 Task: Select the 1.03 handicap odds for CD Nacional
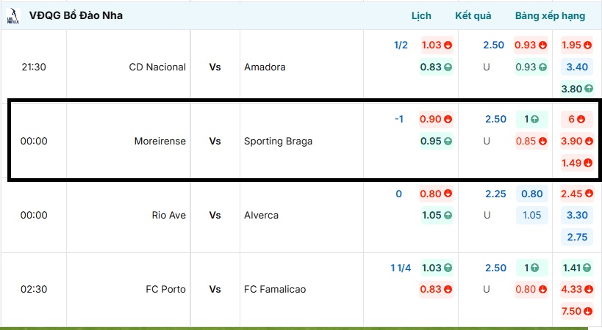pyautogui.click(x=437, y=45)
